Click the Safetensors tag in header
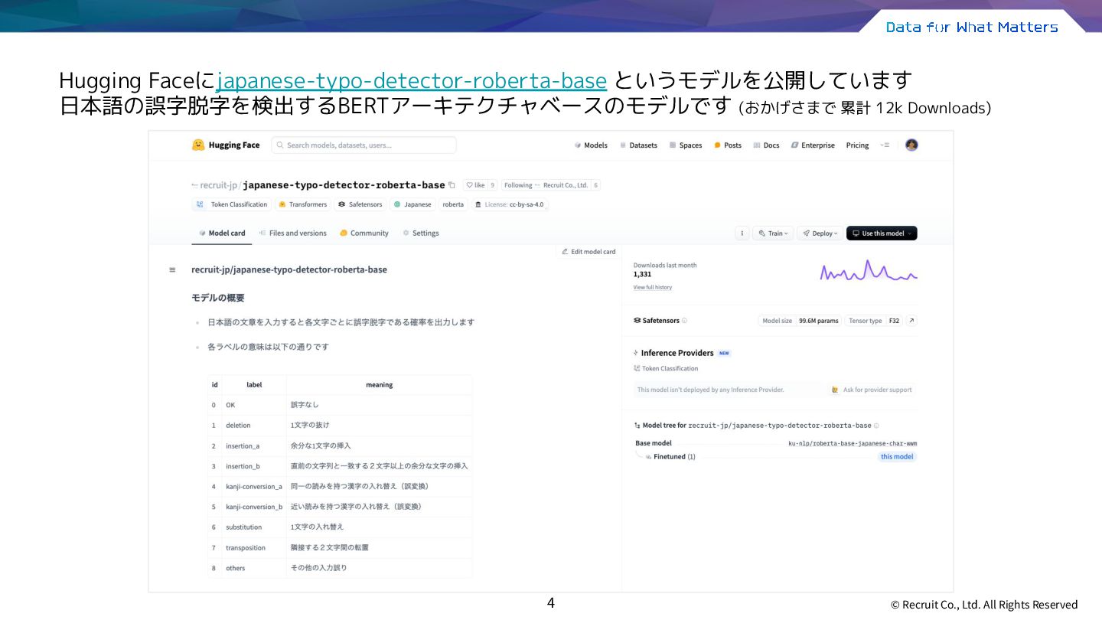The width and height of the screenshot is (1102, 620). [x=360, y=204]
